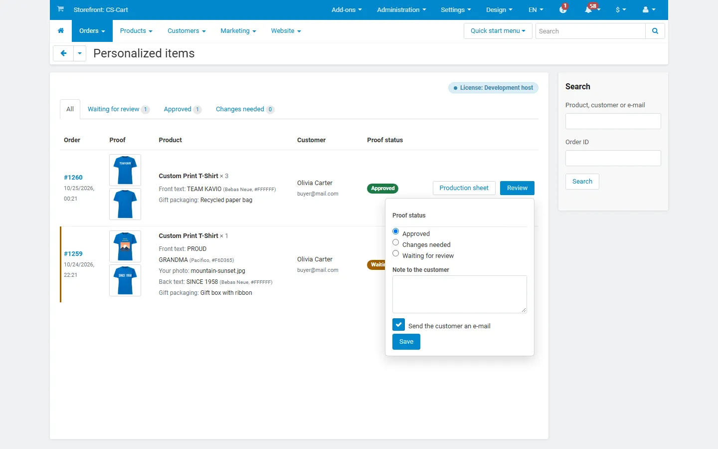The height and width of the screenshot is (449, 718).
Task: Focus the Order ID input field
Action: pyautogui.click(x=613, y=158)
